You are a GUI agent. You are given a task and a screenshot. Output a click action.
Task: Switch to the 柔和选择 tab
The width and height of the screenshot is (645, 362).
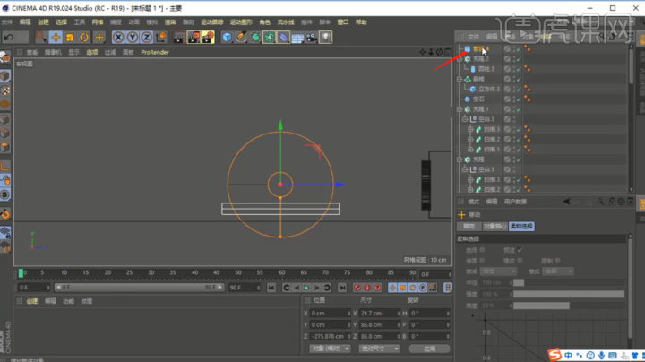tap(521, 227)
